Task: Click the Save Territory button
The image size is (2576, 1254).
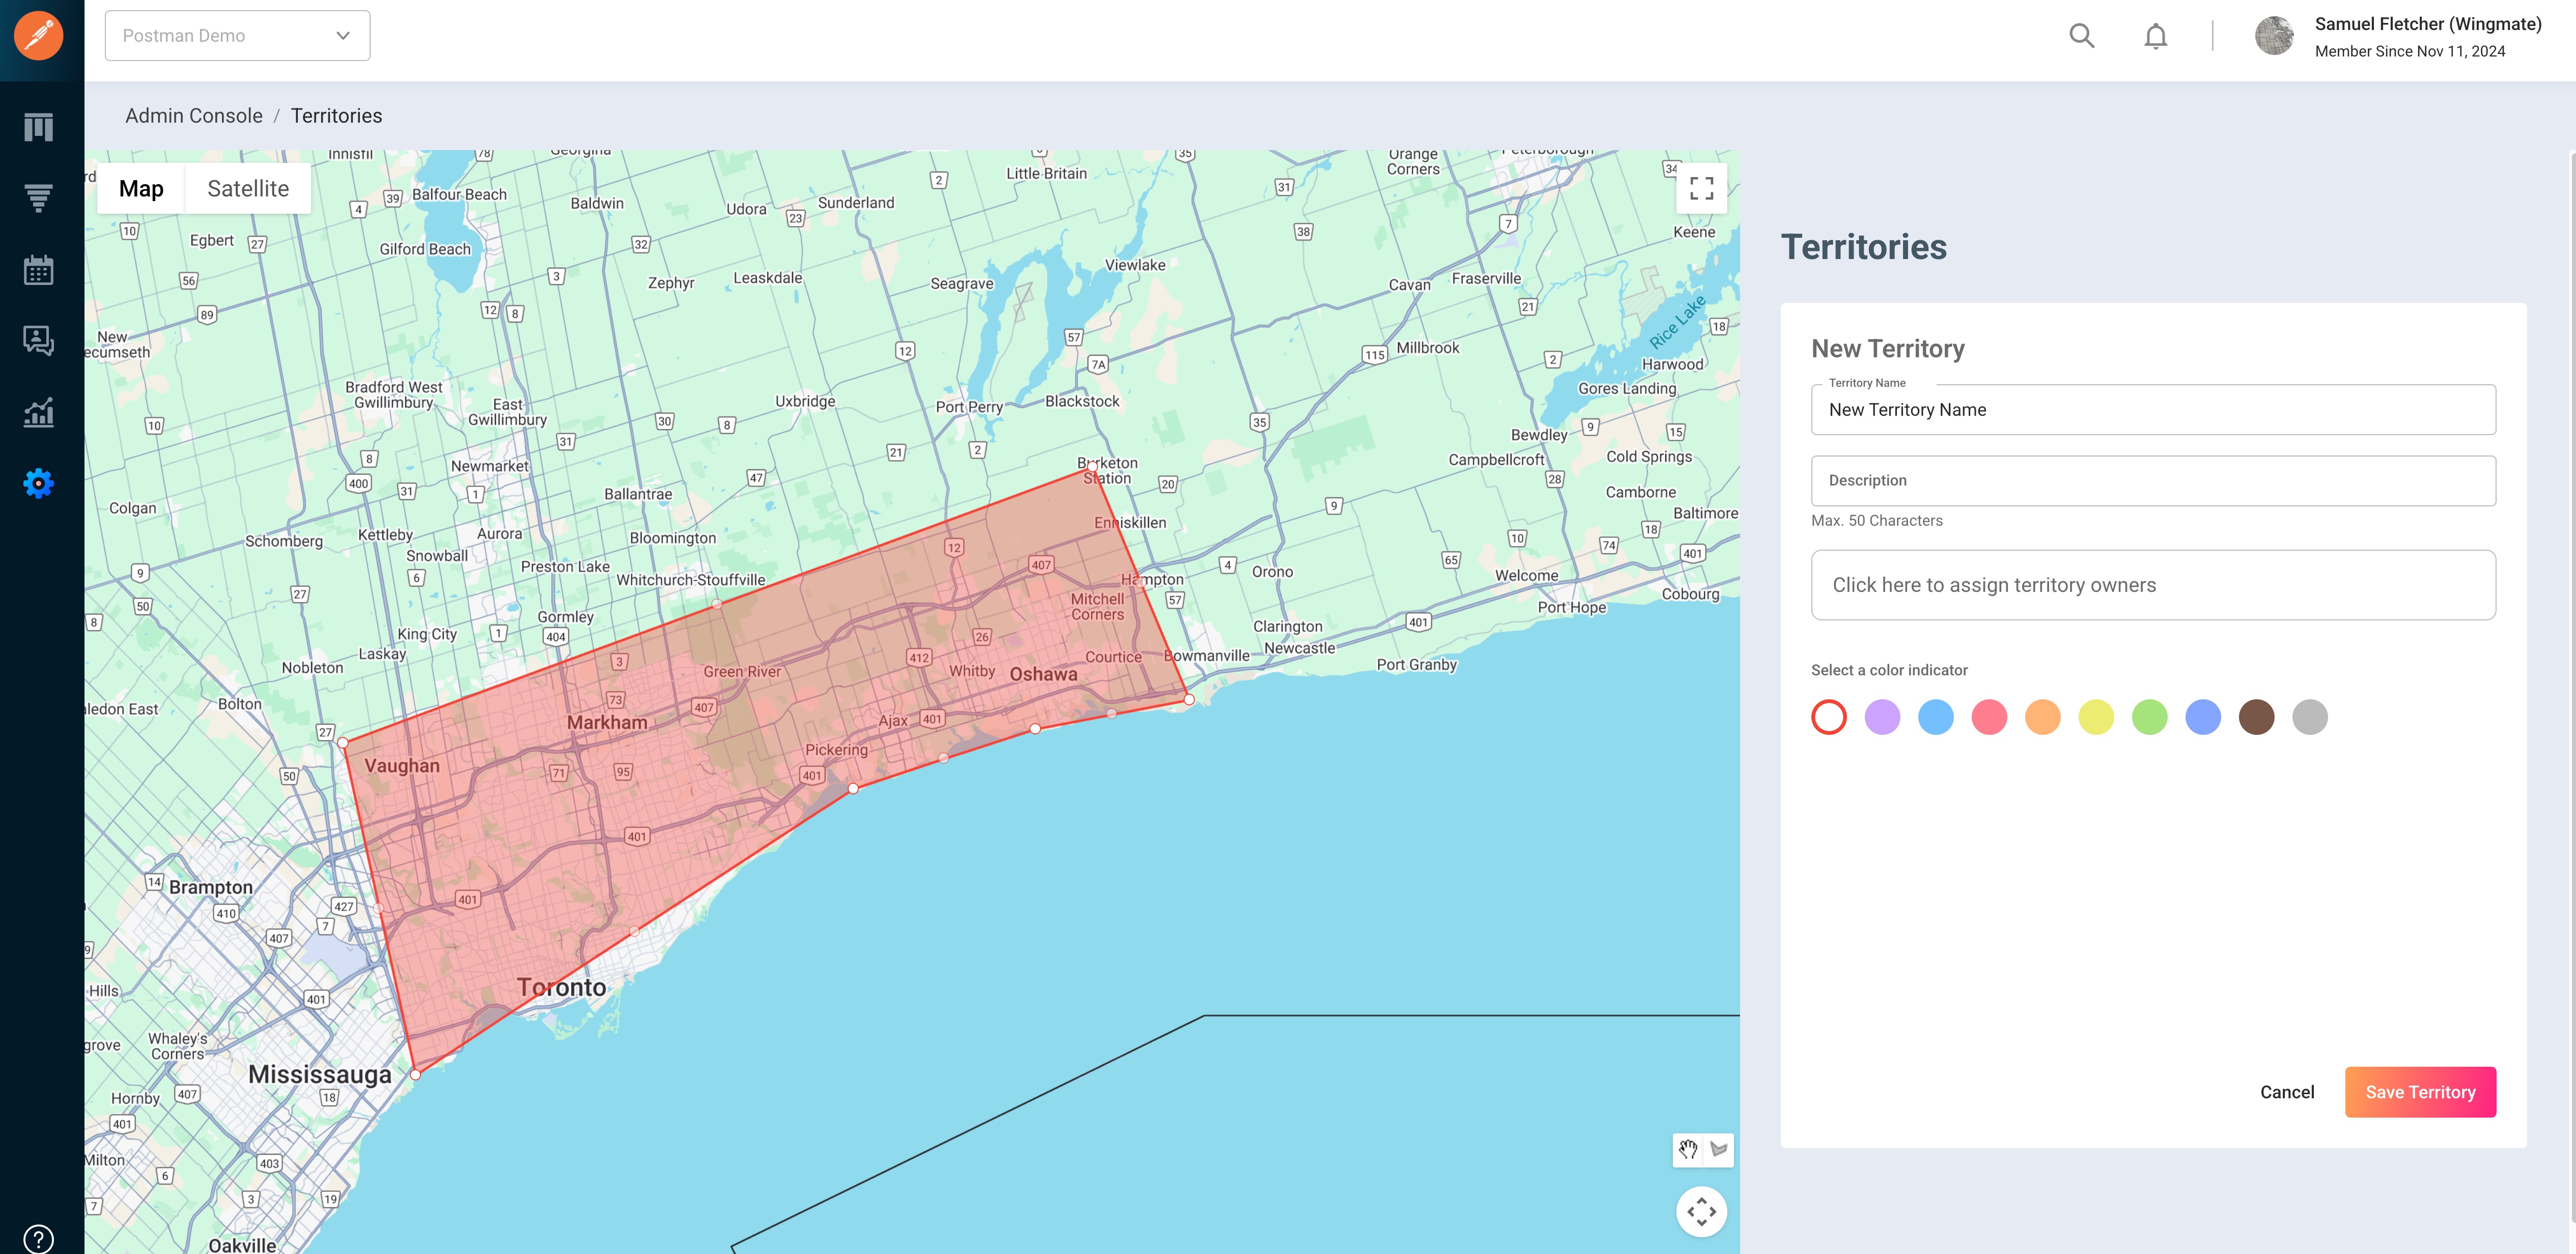Action: point(2420,1092)
